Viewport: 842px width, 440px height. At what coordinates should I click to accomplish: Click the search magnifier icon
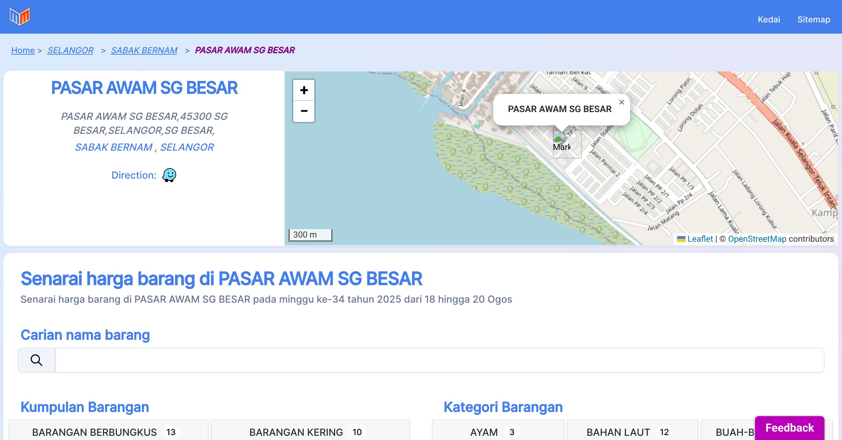tap(36, 360)
